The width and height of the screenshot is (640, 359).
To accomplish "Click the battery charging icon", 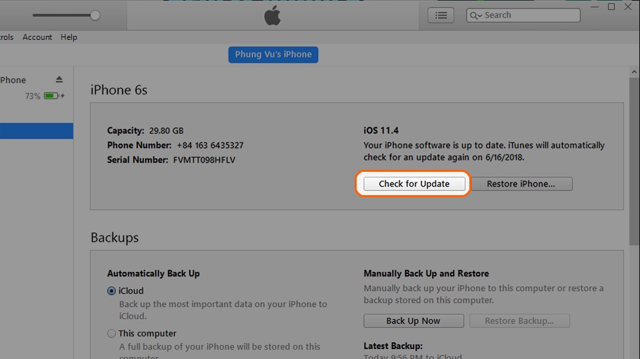I will tap(54, 96).
